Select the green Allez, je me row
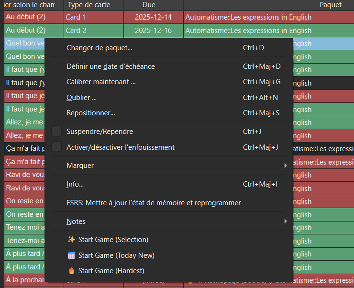The image size is (354, 288). click(24, 122)
